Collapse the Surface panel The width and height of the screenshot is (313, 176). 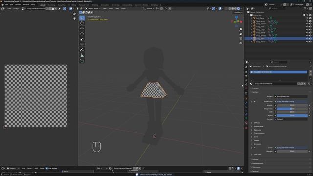click(255, 92)
